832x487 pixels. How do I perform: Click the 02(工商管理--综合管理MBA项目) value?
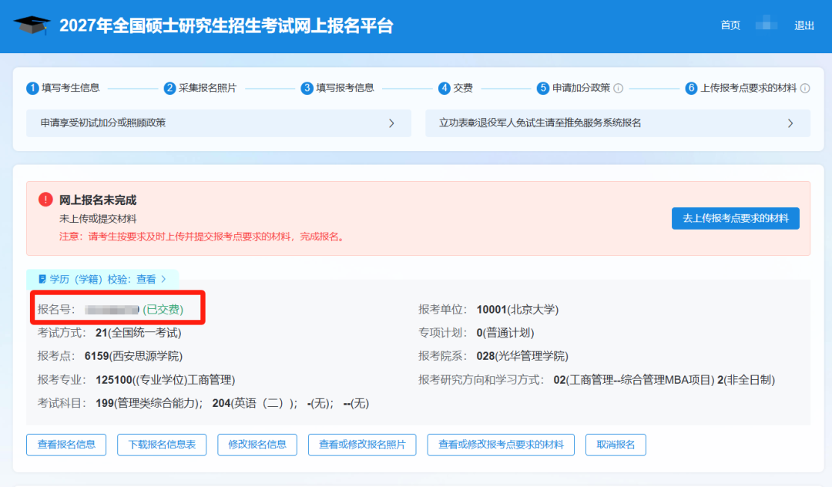(x=633, y=380)
